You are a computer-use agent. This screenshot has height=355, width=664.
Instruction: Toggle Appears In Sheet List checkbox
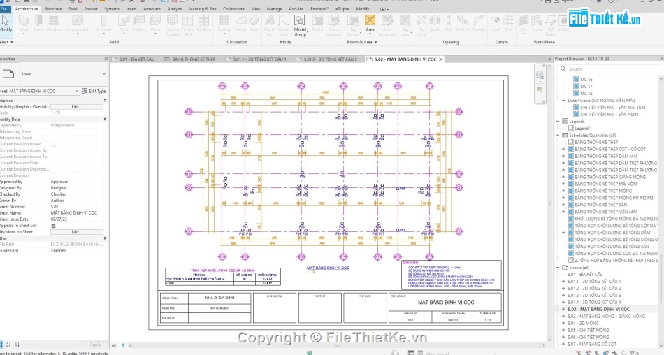53,226
